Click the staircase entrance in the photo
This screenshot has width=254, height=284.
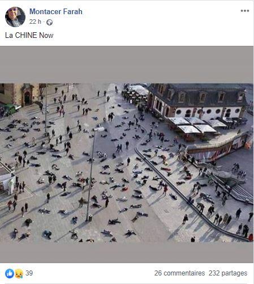pos(232,185)
